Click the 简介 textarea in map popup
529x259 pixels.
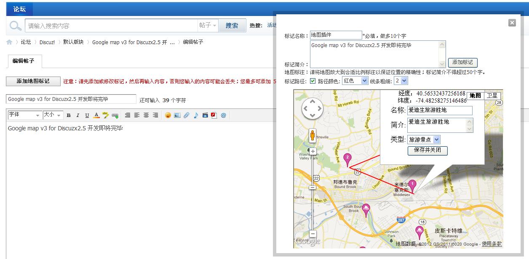click(440, 125)
